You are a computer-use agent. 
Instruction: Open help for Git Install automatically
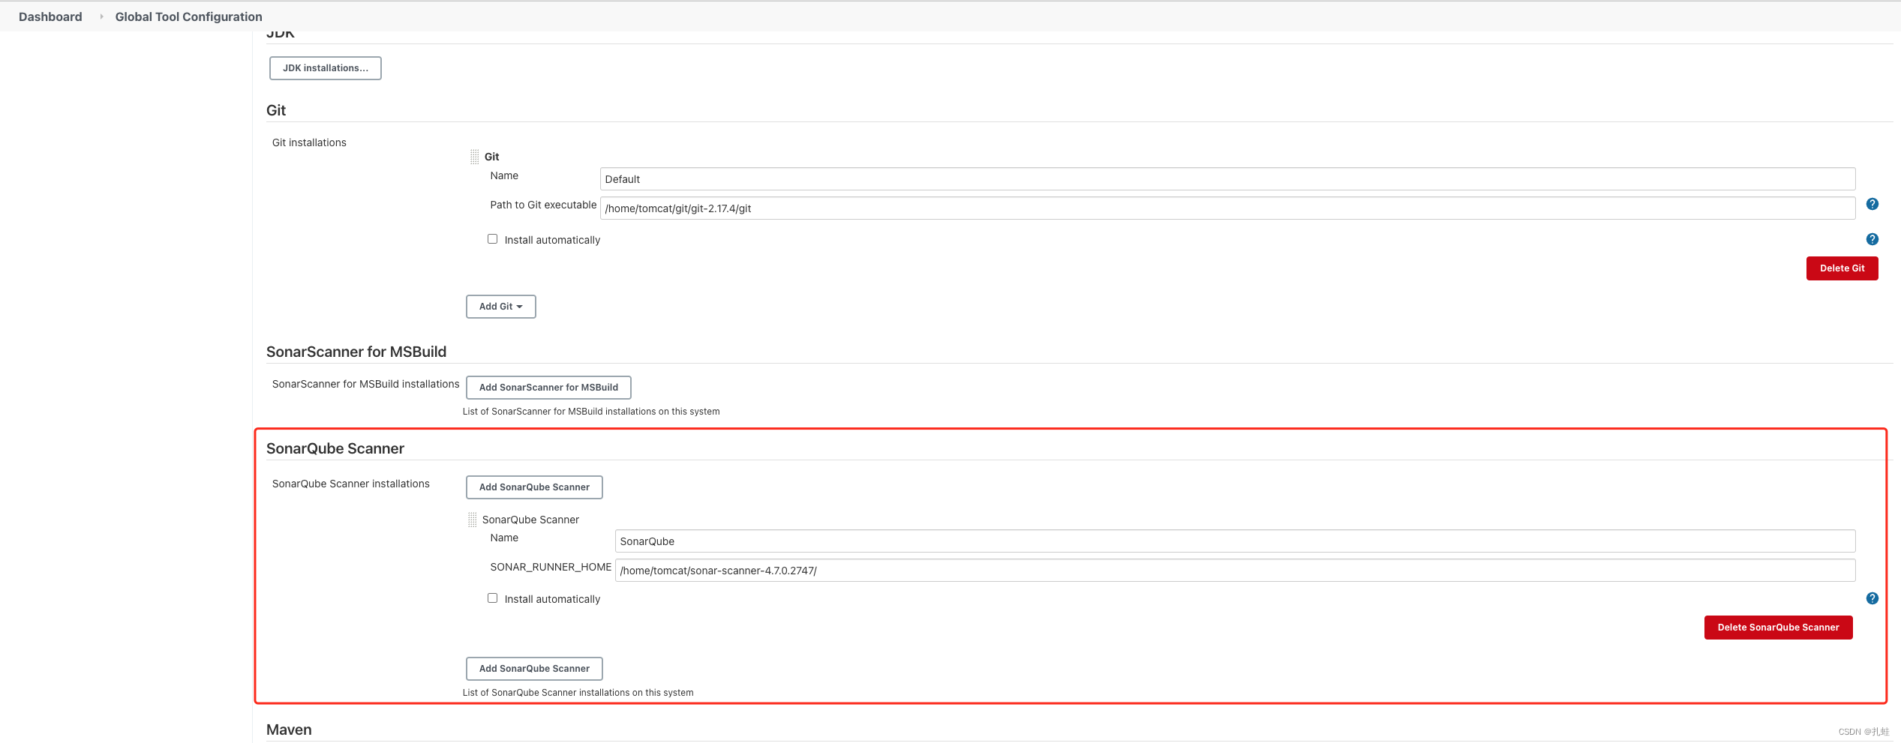[x=1872, y=239]
